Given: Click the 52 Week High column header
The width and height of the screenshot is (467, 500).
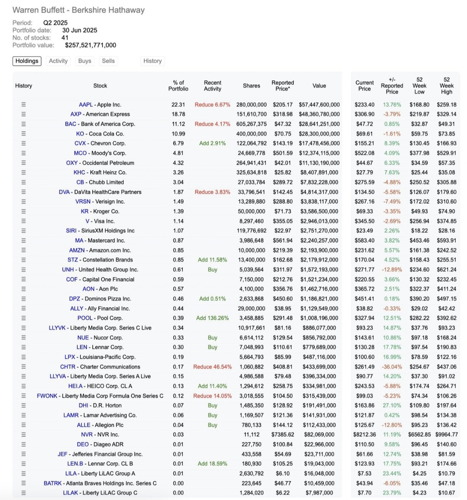Looking at the screenshot, I should pyautogui.click(x=447, y=86).
